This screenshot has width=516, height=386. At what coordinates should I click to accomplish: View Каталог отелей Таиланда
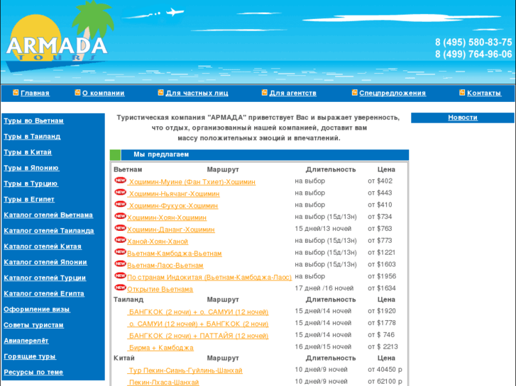point(49,231)
